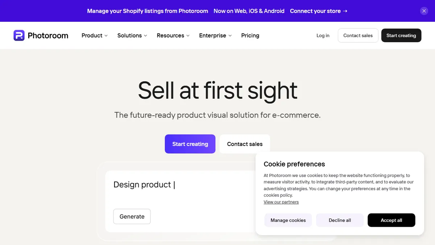Open the Resources dropdown
This screenshot has height=245, width=435.
point(173,36)
